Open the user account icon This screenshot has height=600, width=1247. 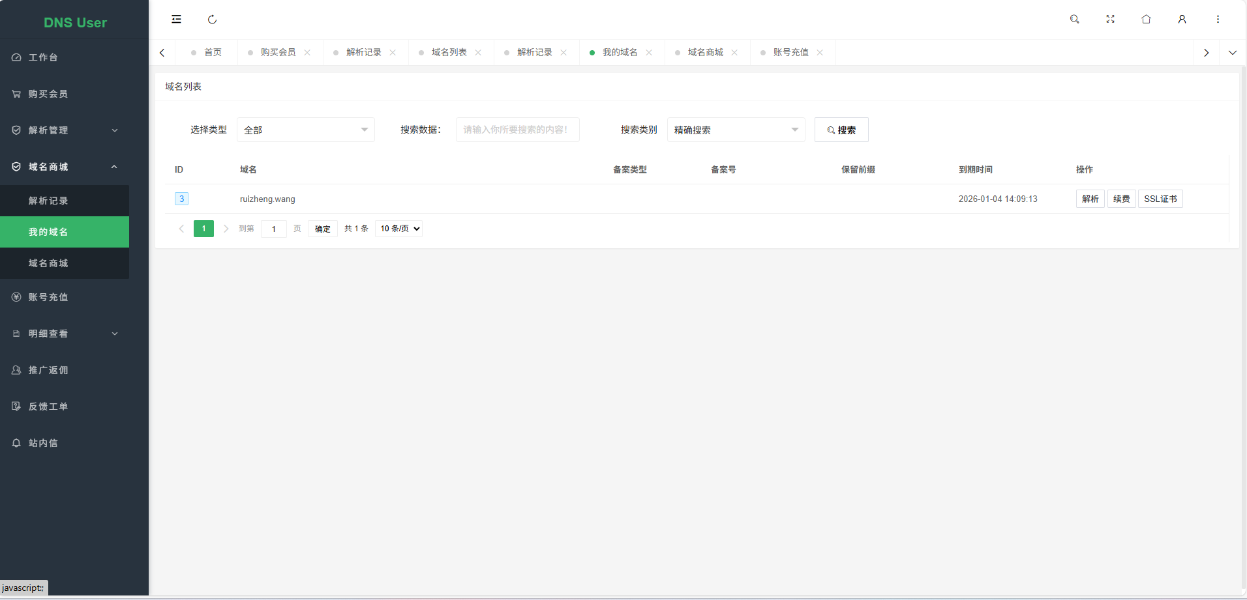[x=1182, y=19]
